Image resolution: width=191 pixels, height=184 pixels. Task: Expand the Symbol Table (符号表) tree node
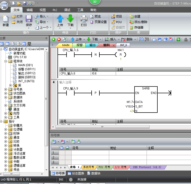pyautogui.click(x=6, y=89)
